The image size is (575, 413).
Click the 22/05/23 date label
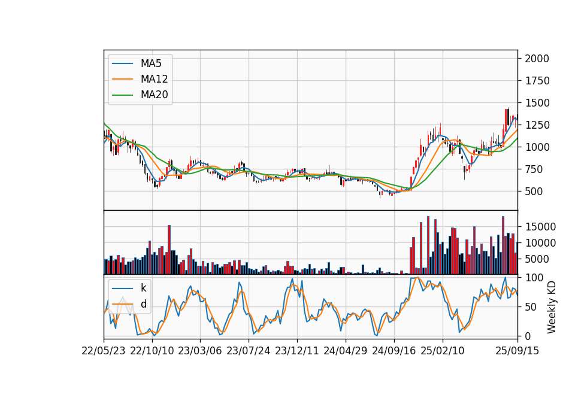(x=104, y=351)
